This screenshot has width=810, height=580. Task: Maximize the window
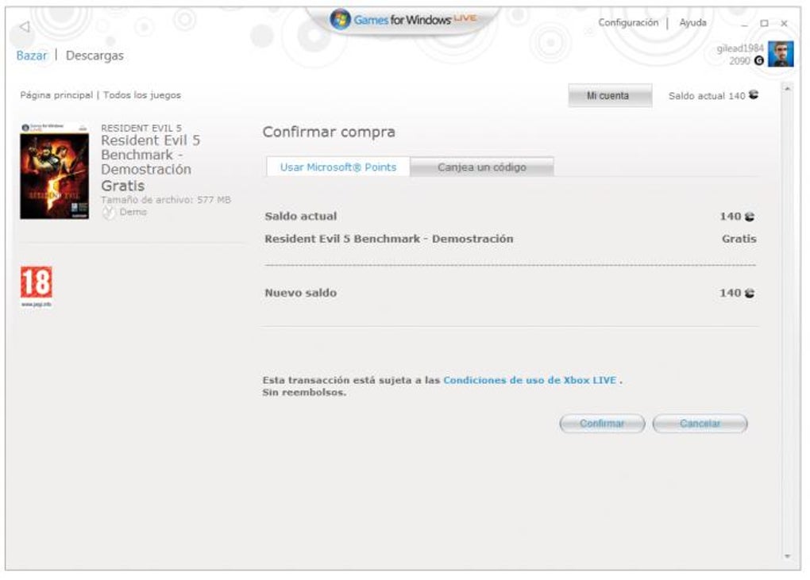pos(765,23)
